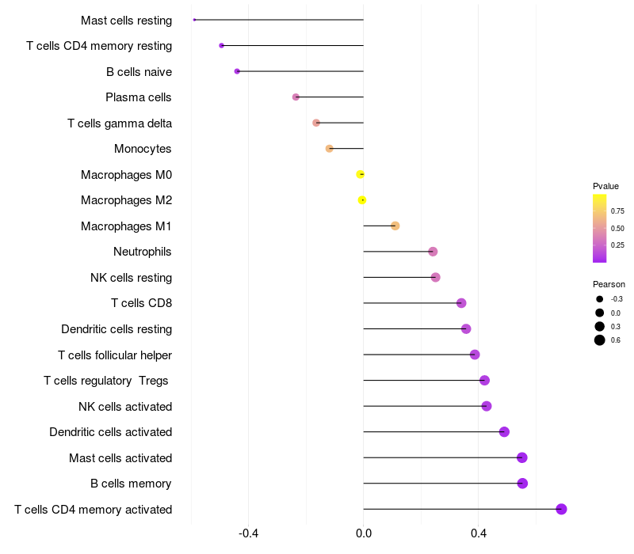Select the 0.0 Pearson legend circle

pos(600,313)
